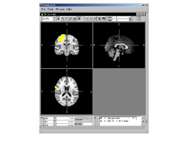Click the Y mm coordinate field showing -16.00

(65, 122)
